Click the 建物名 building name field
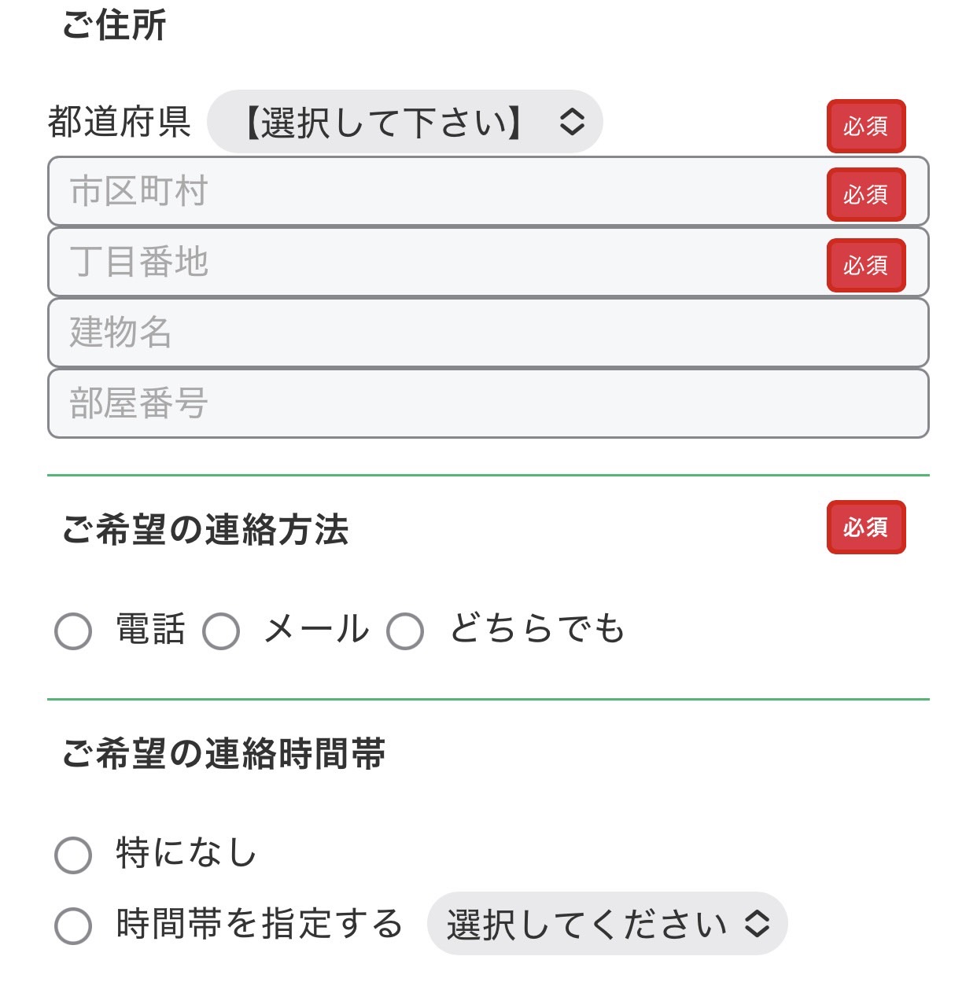977x982 pixels. pos(488,333)
